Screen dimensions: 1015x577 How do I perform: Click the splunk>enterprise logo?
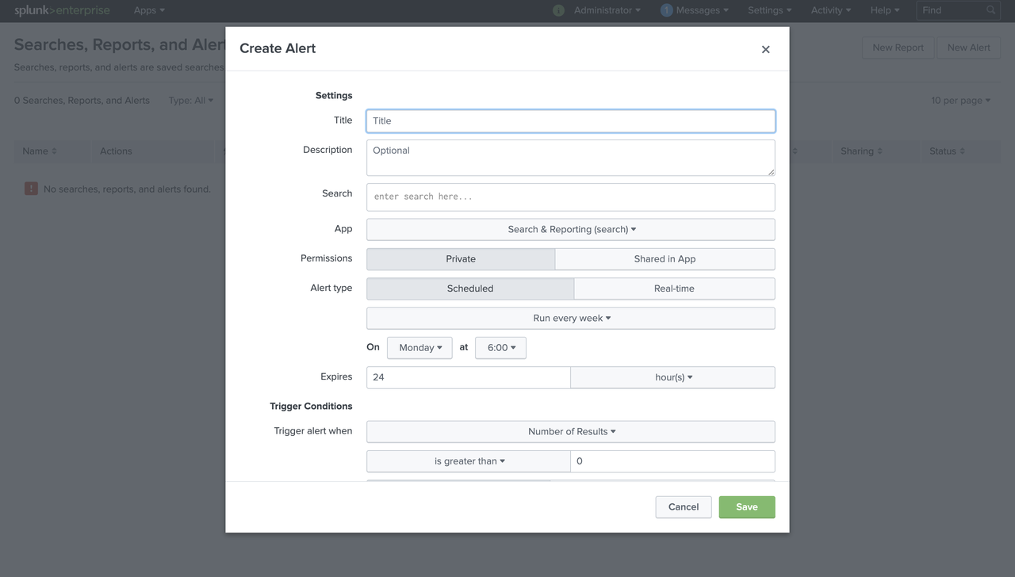[59, 10]
